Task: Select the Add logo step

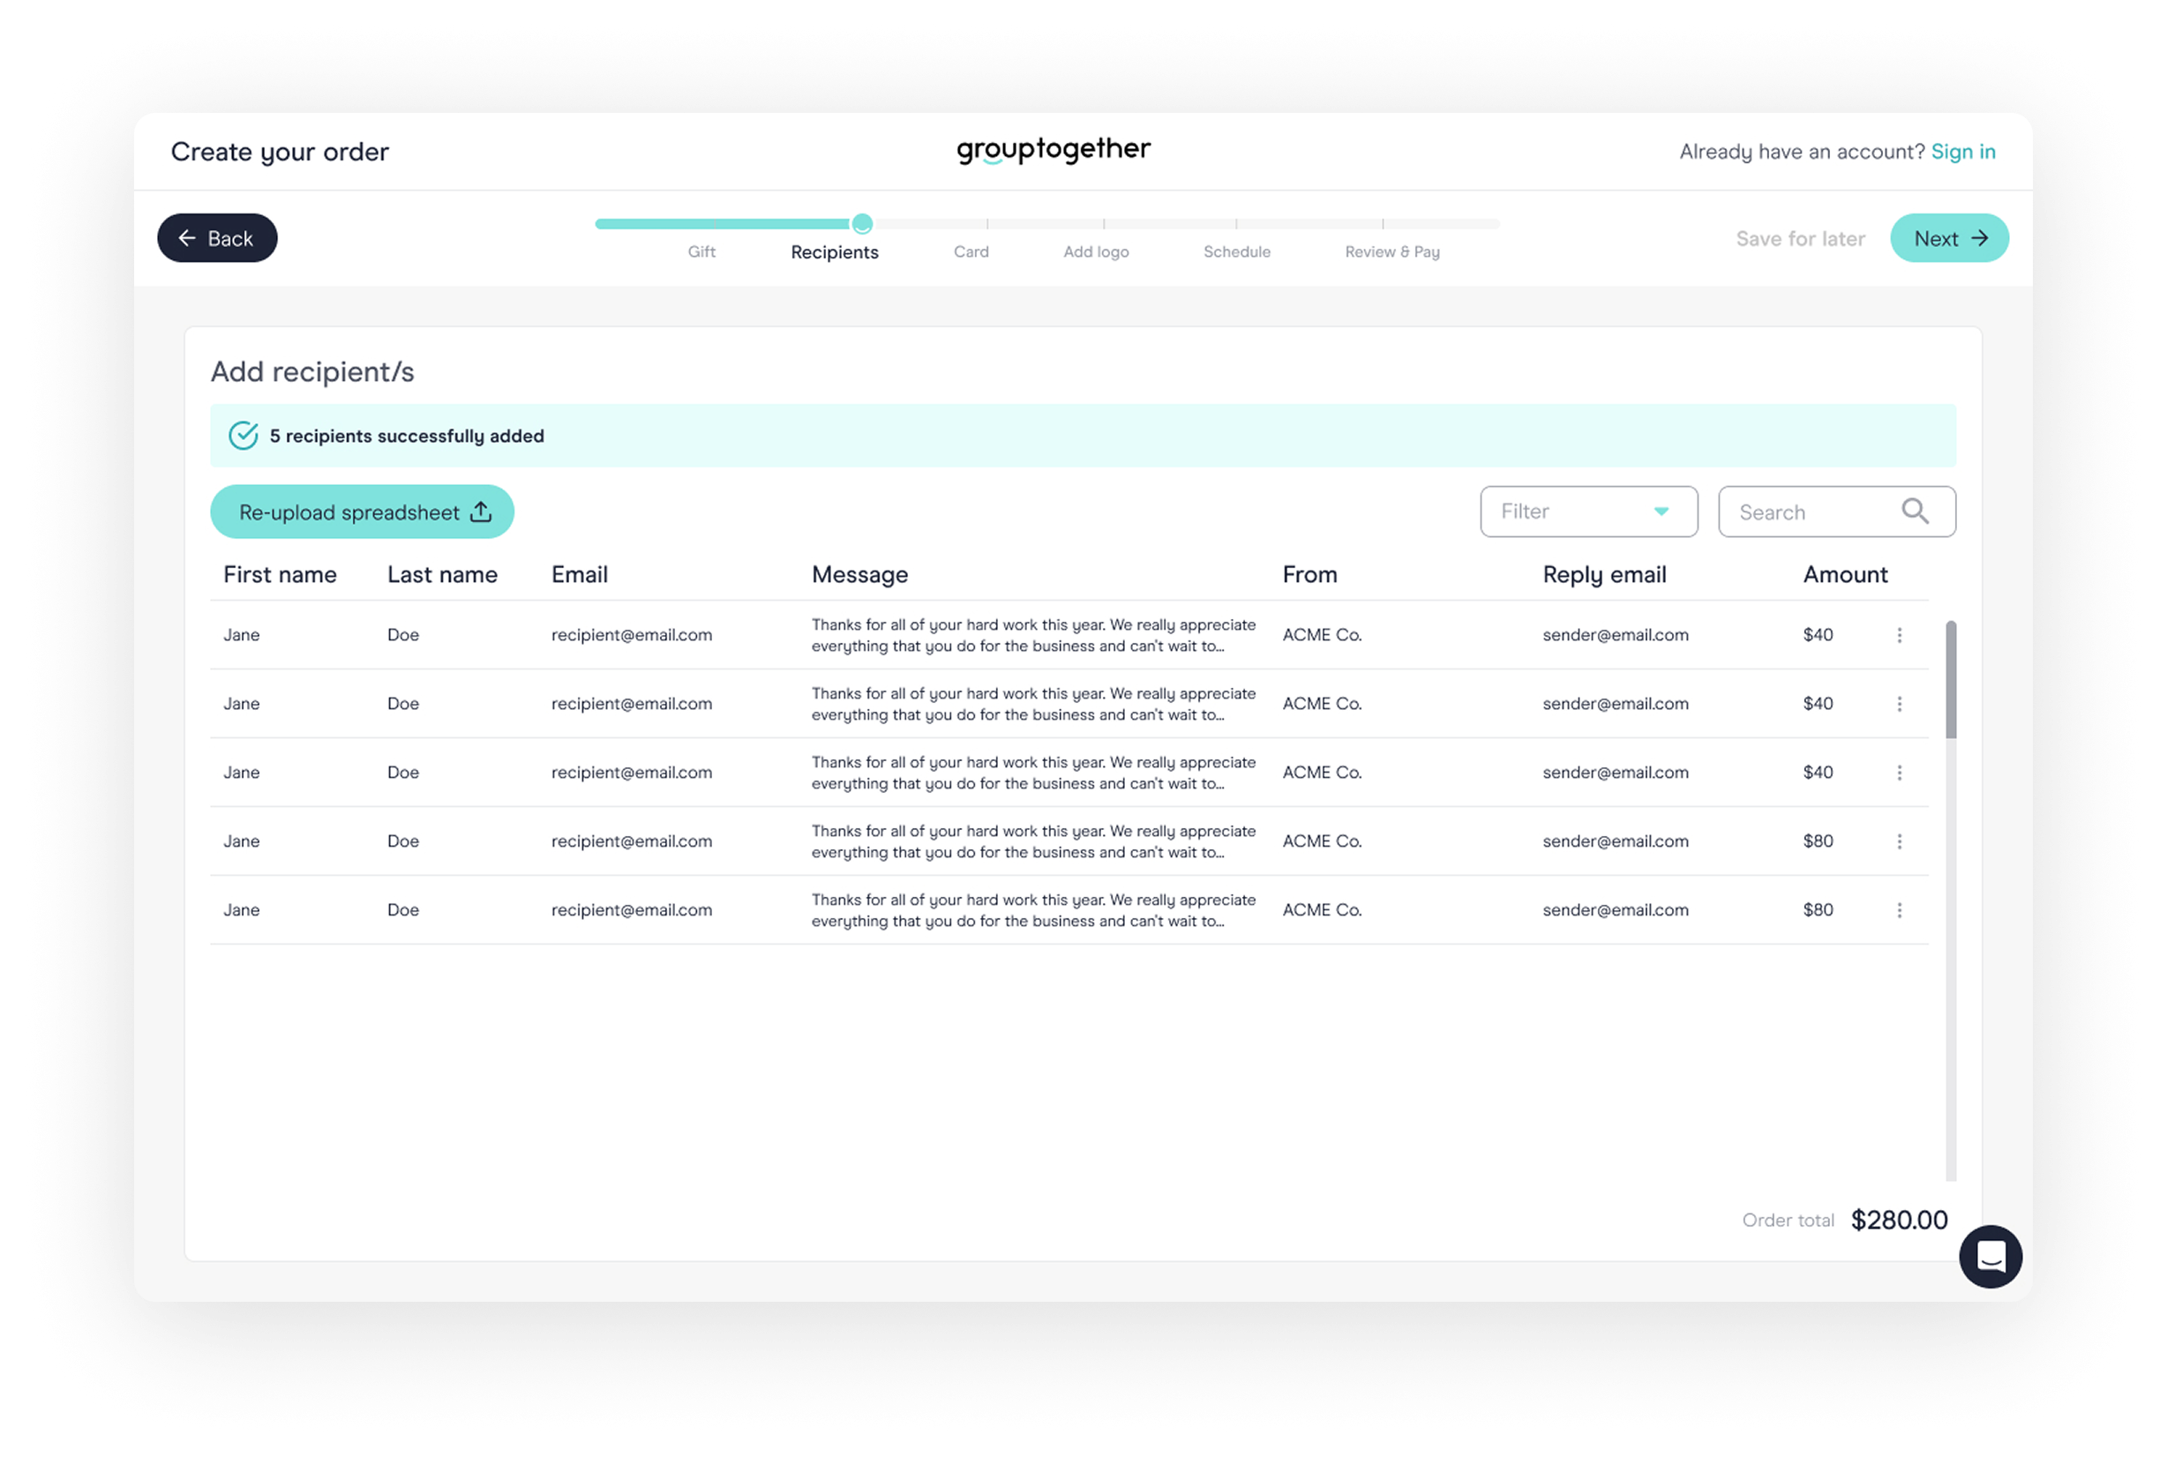Action: click(1096, 250)
